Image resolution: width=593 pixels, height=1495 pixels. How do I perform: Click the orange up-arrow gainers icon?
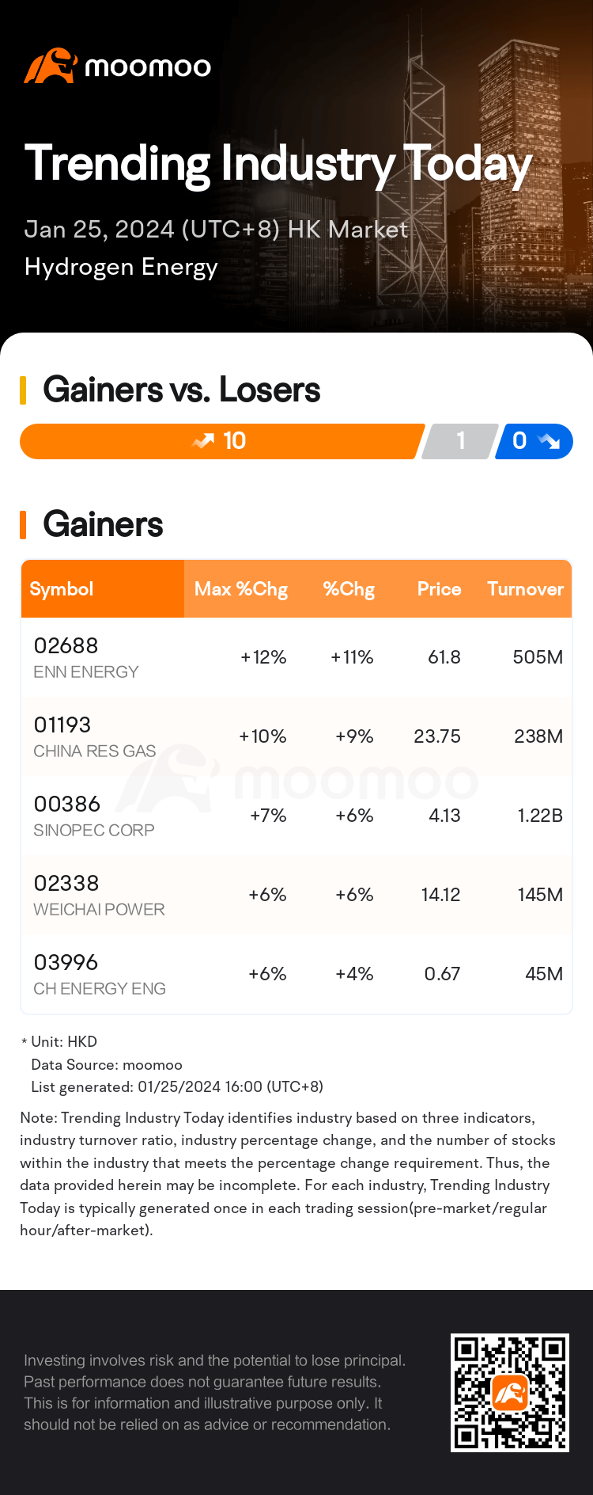203,441
